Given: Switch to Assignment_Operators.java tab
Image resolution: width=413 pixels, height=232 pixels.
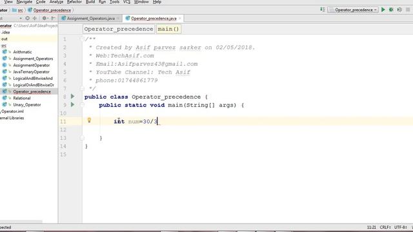Looking at the screenshot, I should pos(90,19).
